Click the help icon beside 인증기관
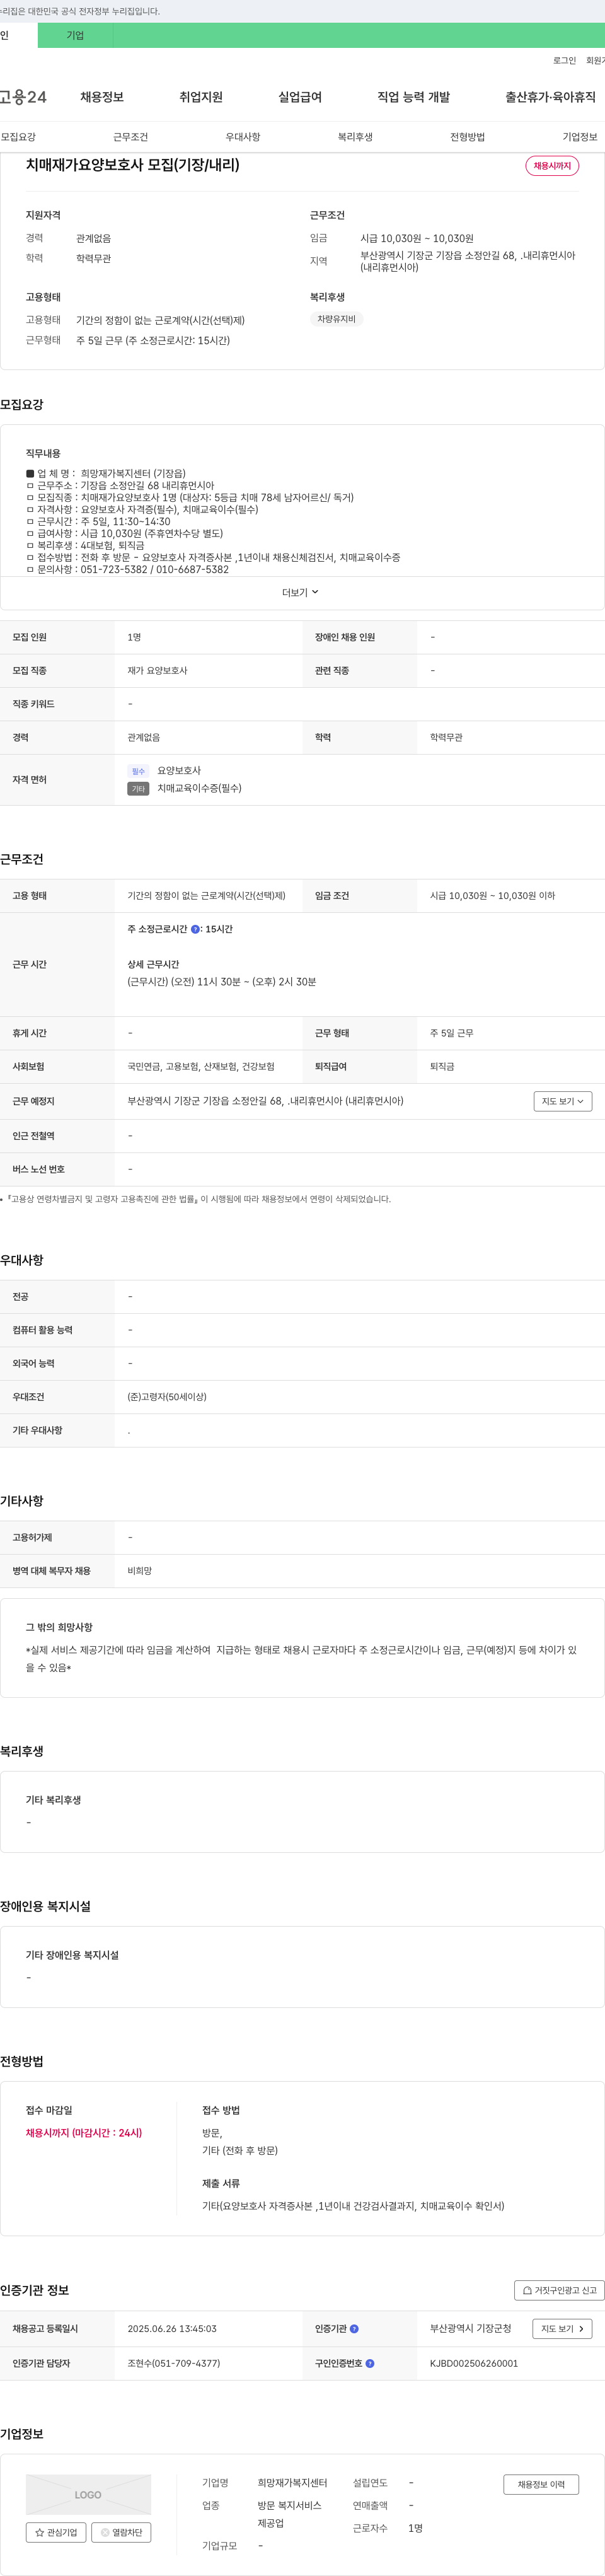 click(354, 2329)
